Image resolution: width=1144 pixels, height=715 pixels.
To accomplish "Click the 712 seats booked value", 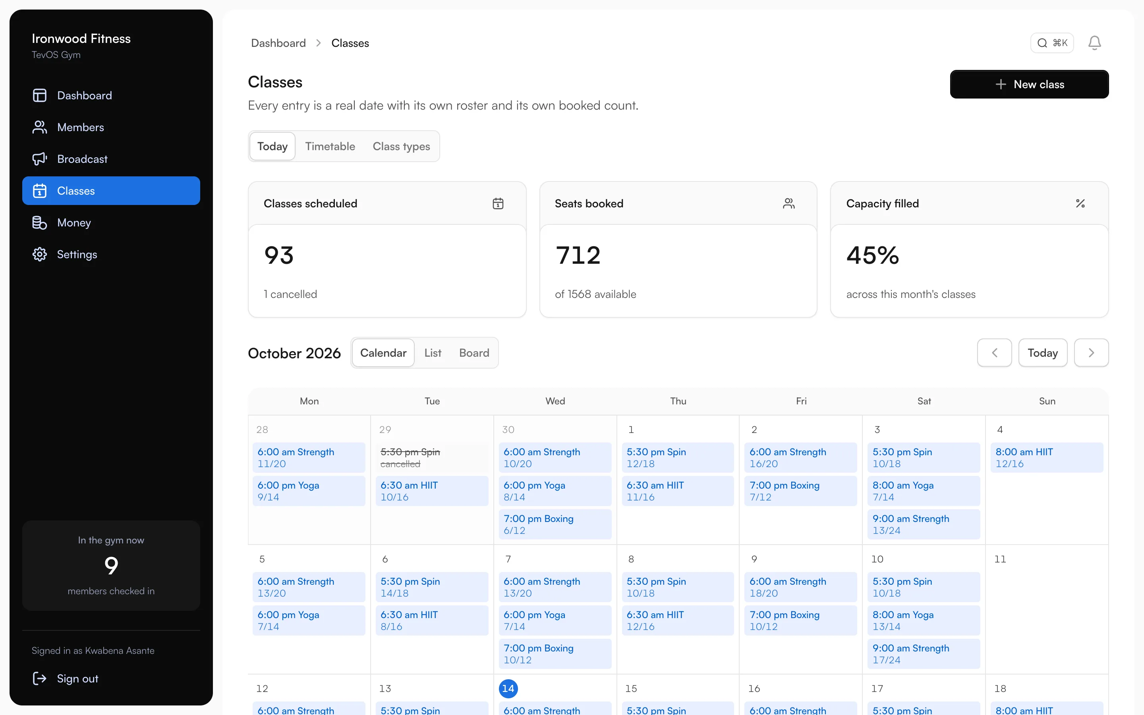I will coord(578,255).
